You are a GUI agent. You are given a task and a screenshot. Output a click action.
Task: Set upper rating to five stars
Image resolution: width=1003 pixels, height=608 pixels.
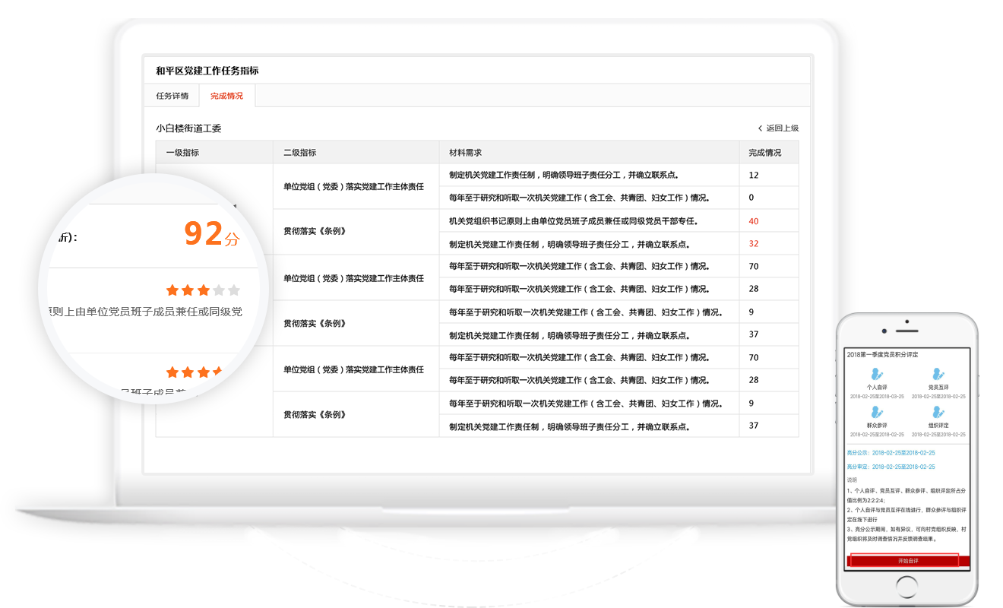point(234,290)
